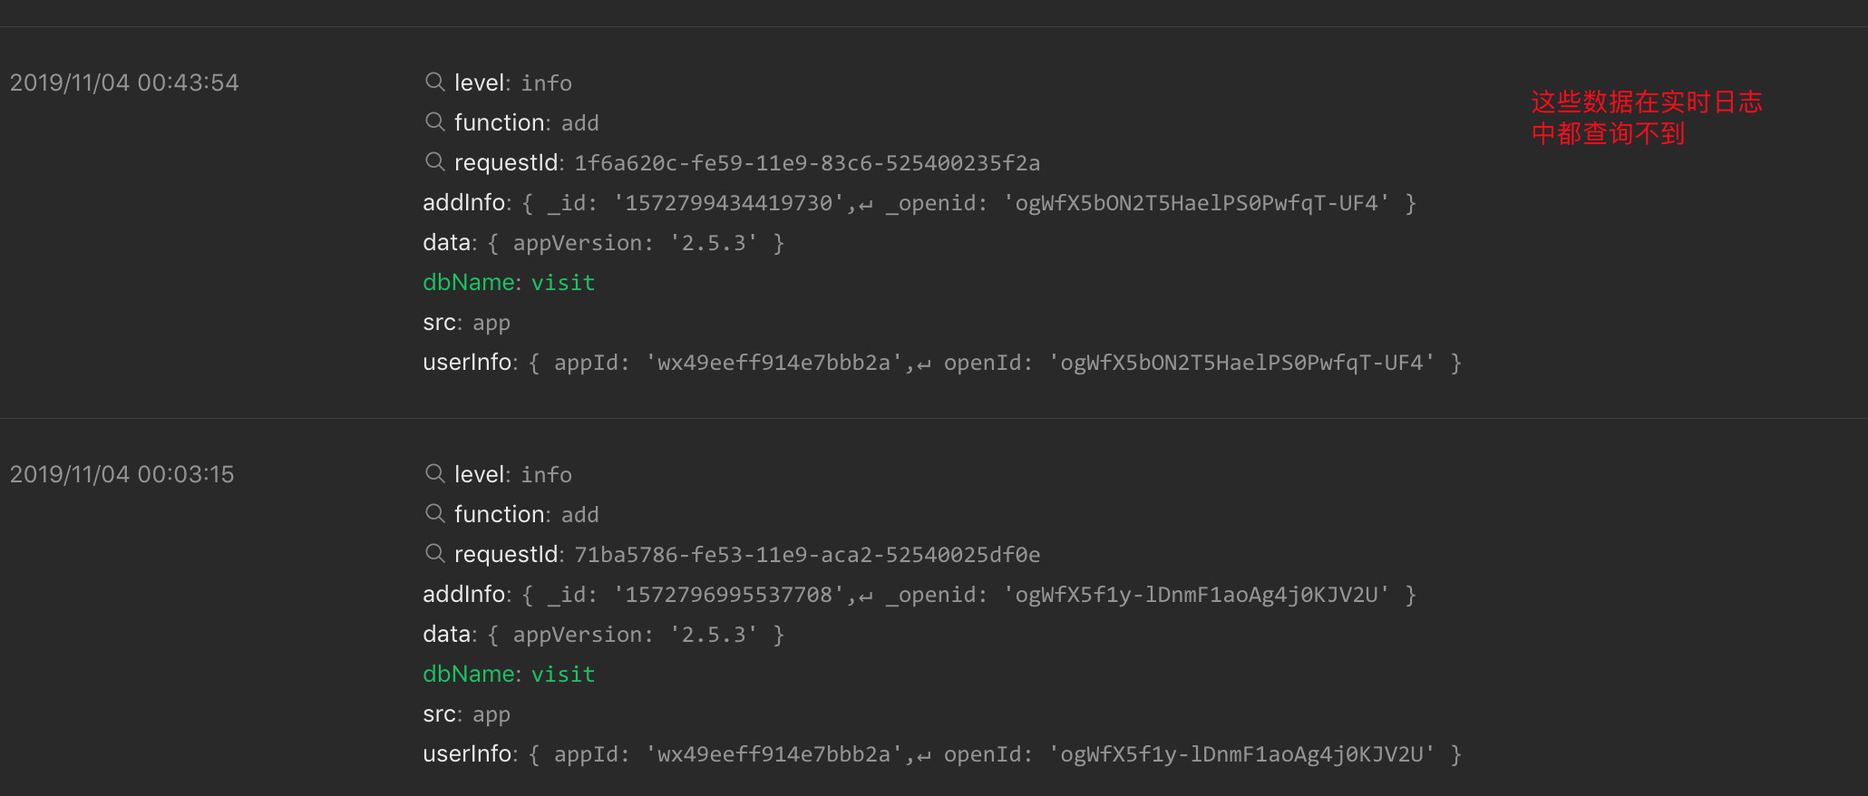This screenshot has height=796, width=1868.
Task: Click the addInfo line with id 1572796995537708
Action: tap(919, 595)
